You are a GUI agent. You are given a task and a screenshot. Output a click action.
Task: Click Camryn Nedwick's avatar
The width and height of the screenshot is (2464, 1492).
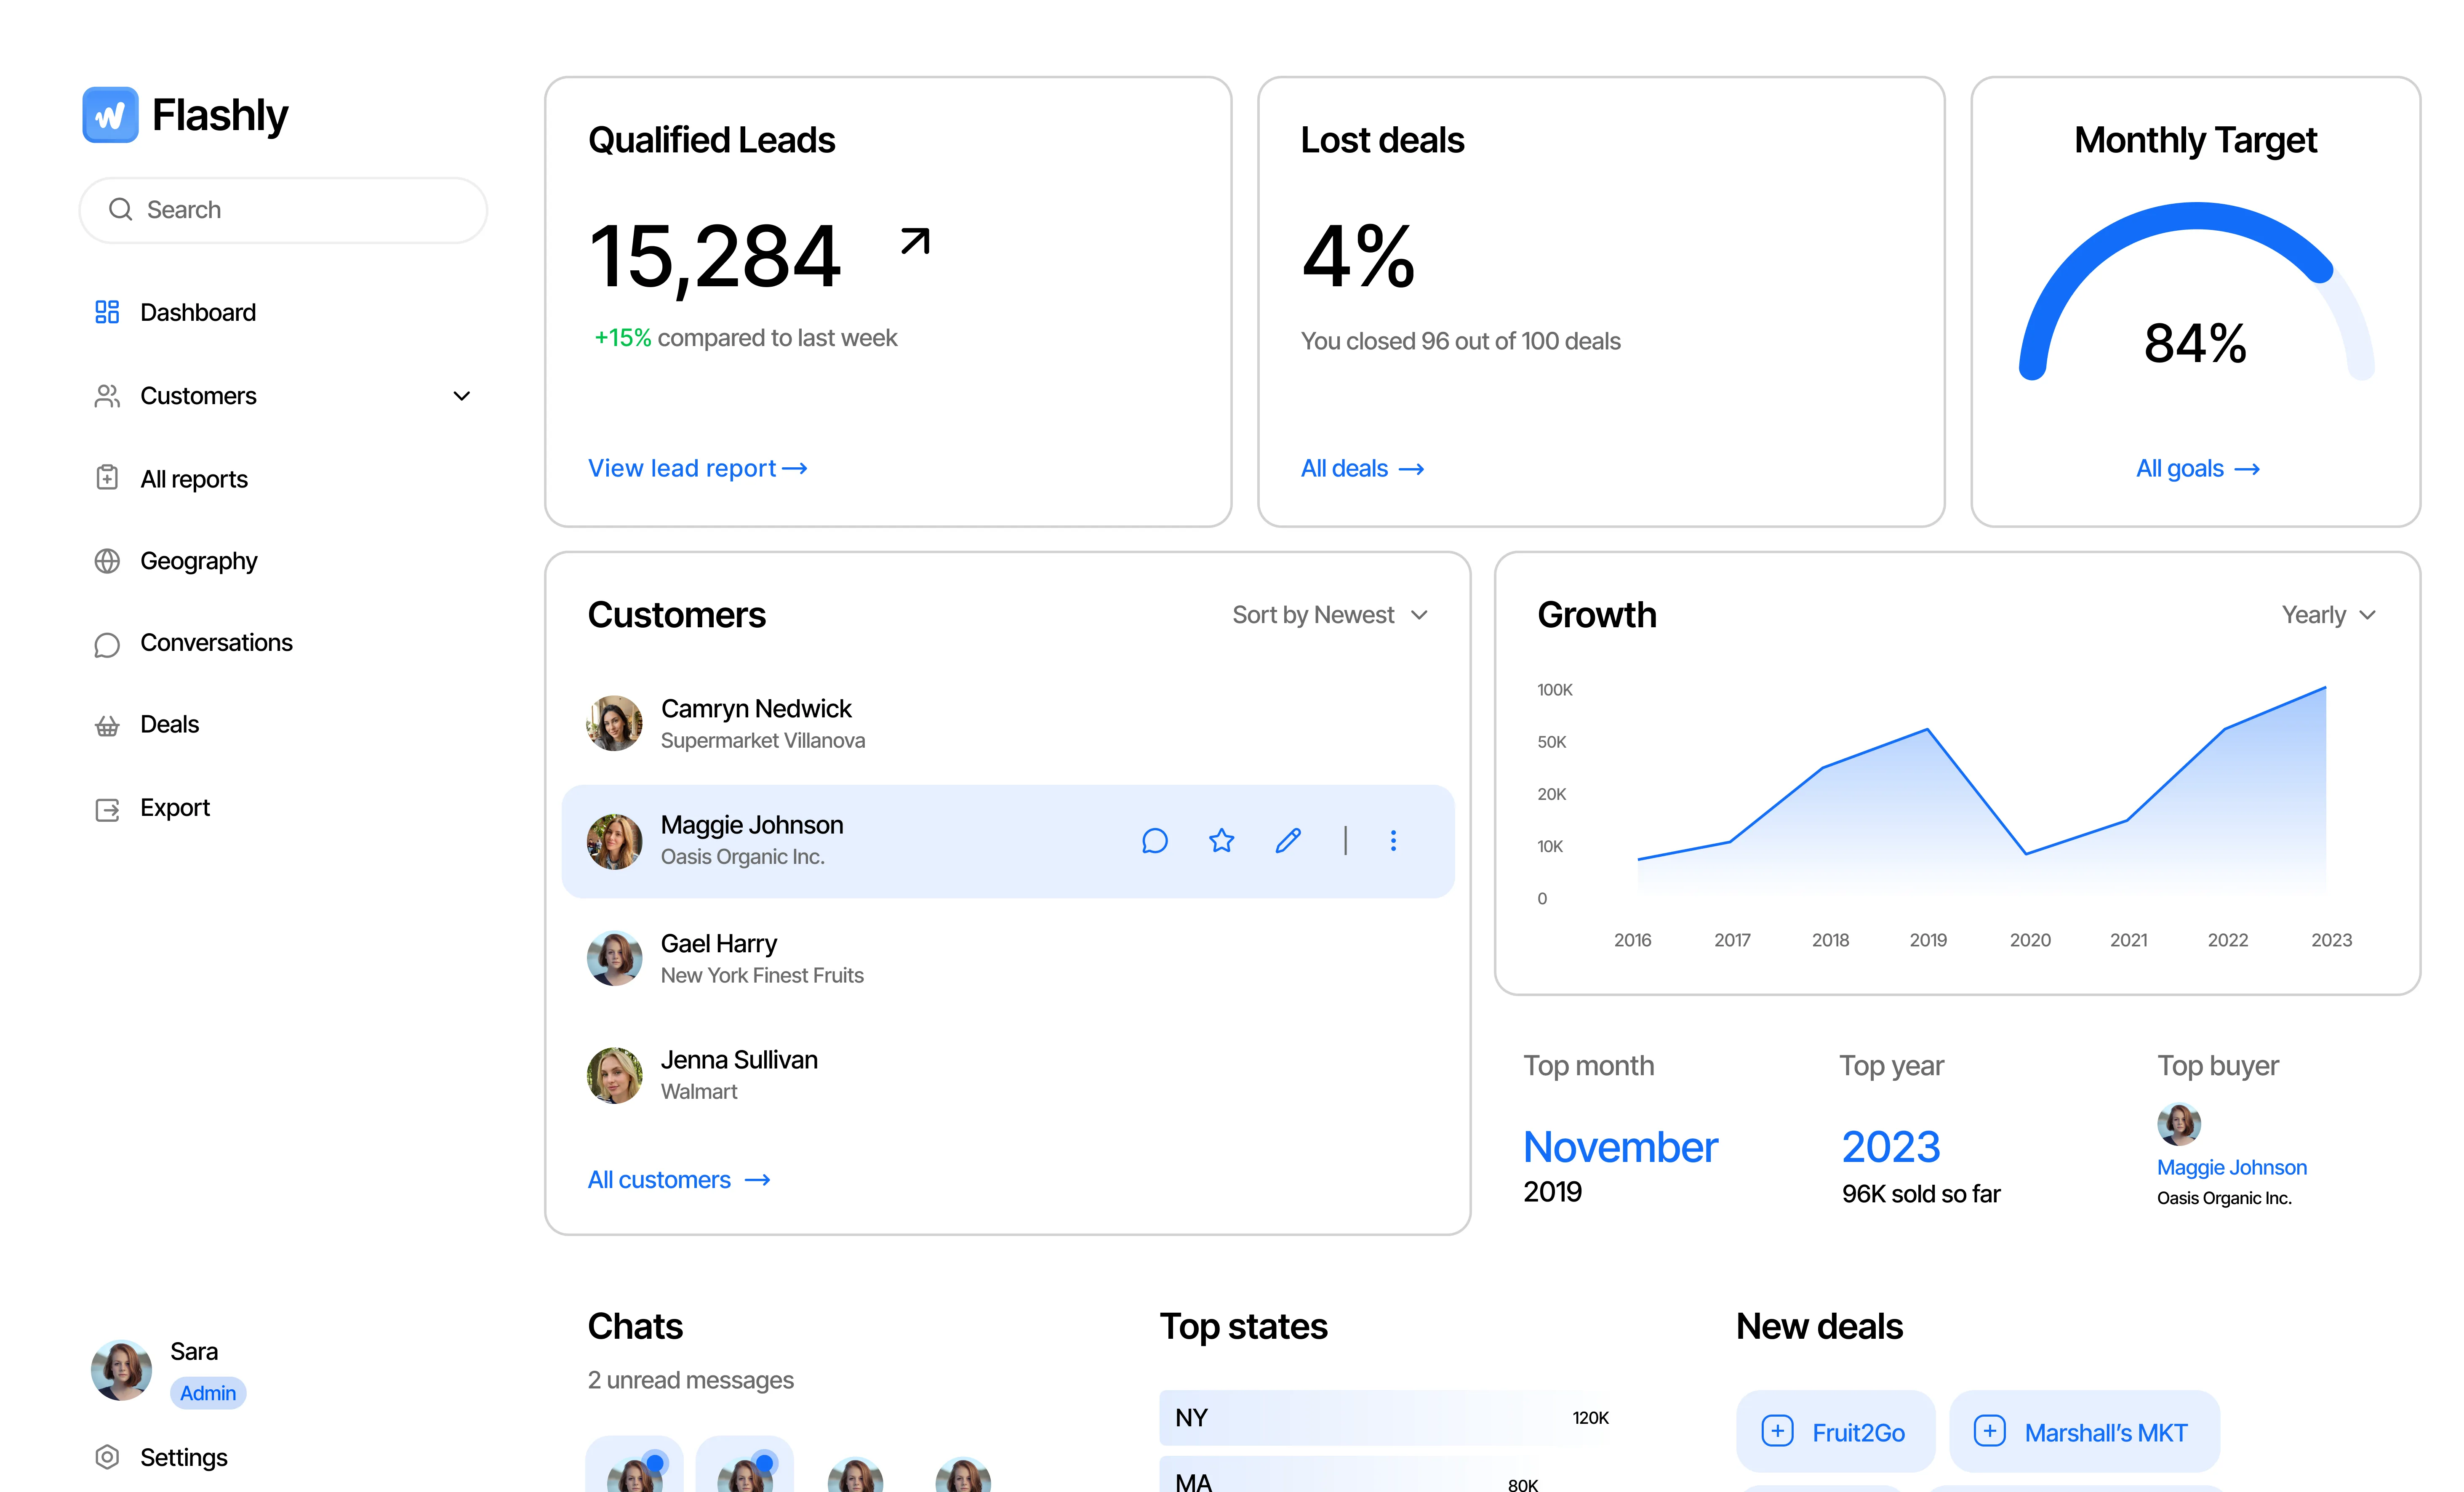[614, 723]
